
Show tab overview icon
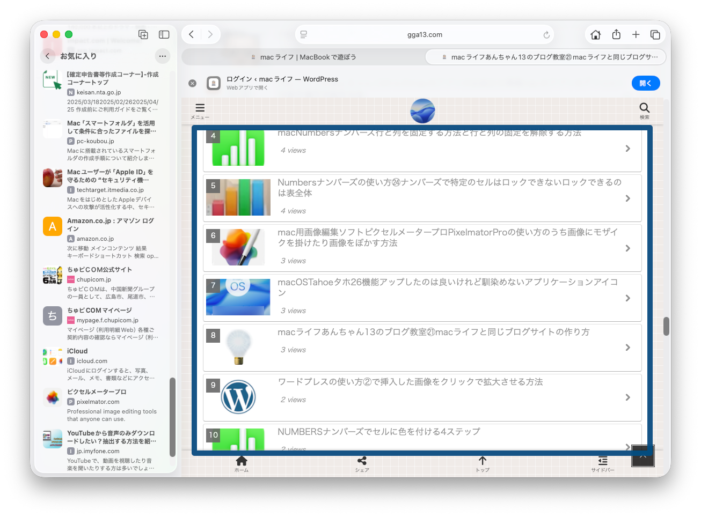pyautogui.click(x=655, y=35)
